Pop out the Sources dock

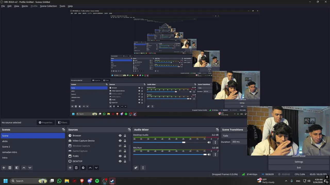click(129, 130)
